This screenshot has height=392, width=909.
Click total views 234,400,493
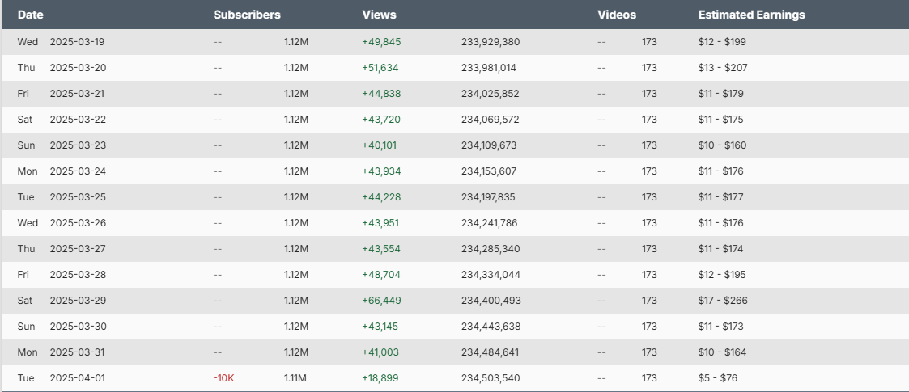491,301
